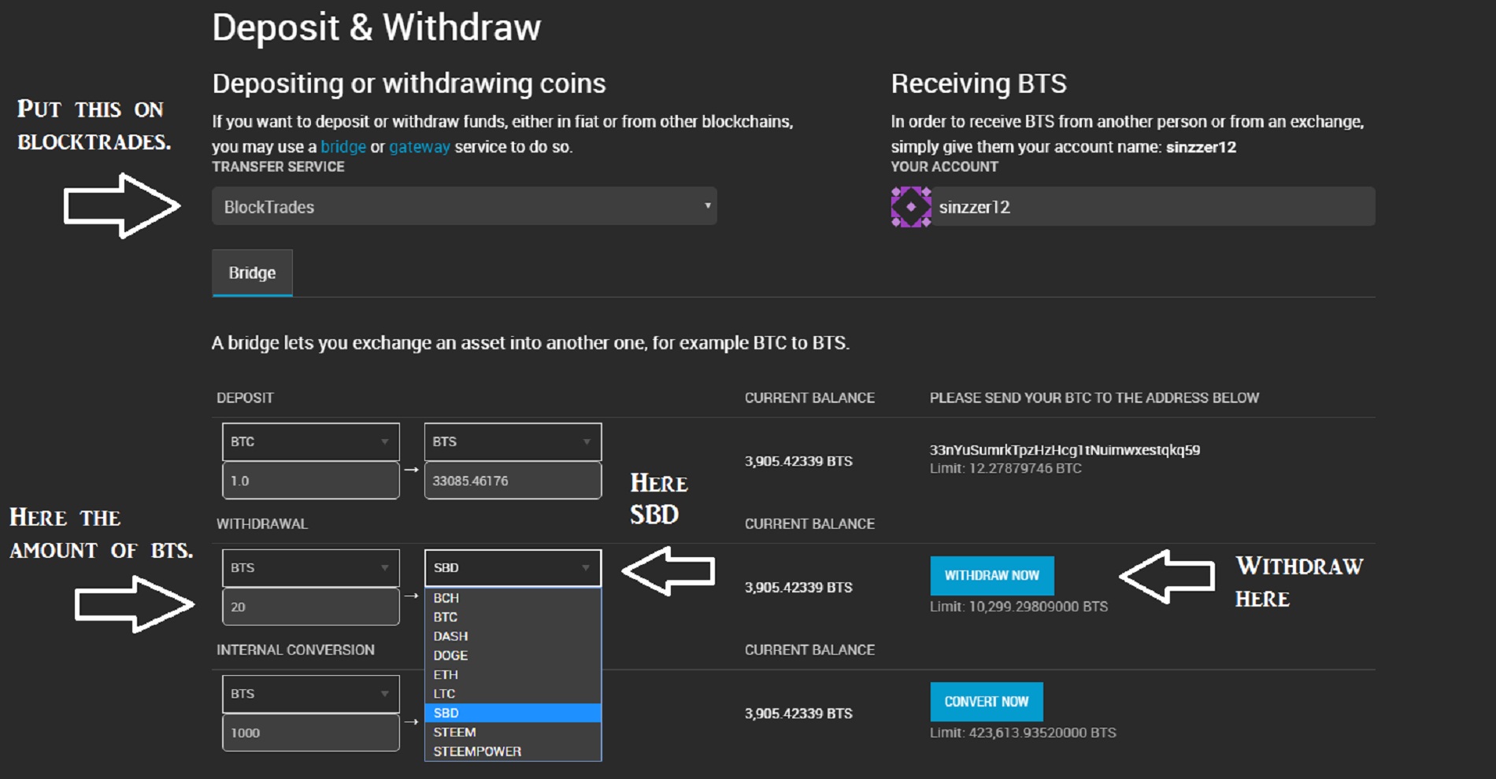Select LTC from the withdrawal list

pyautogui.click(x=513, y=693)
